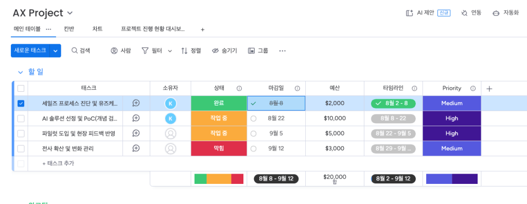Image resolution: width=527 pixels, height=204 pixels.
Task: Click the 숨기기 hide eye icon
Action: 215,51
